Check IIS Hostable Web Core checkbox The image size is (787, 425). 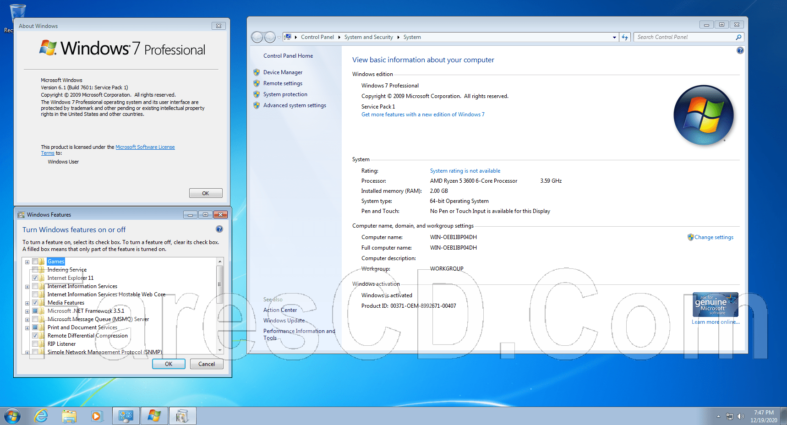(x=35, y=294)
